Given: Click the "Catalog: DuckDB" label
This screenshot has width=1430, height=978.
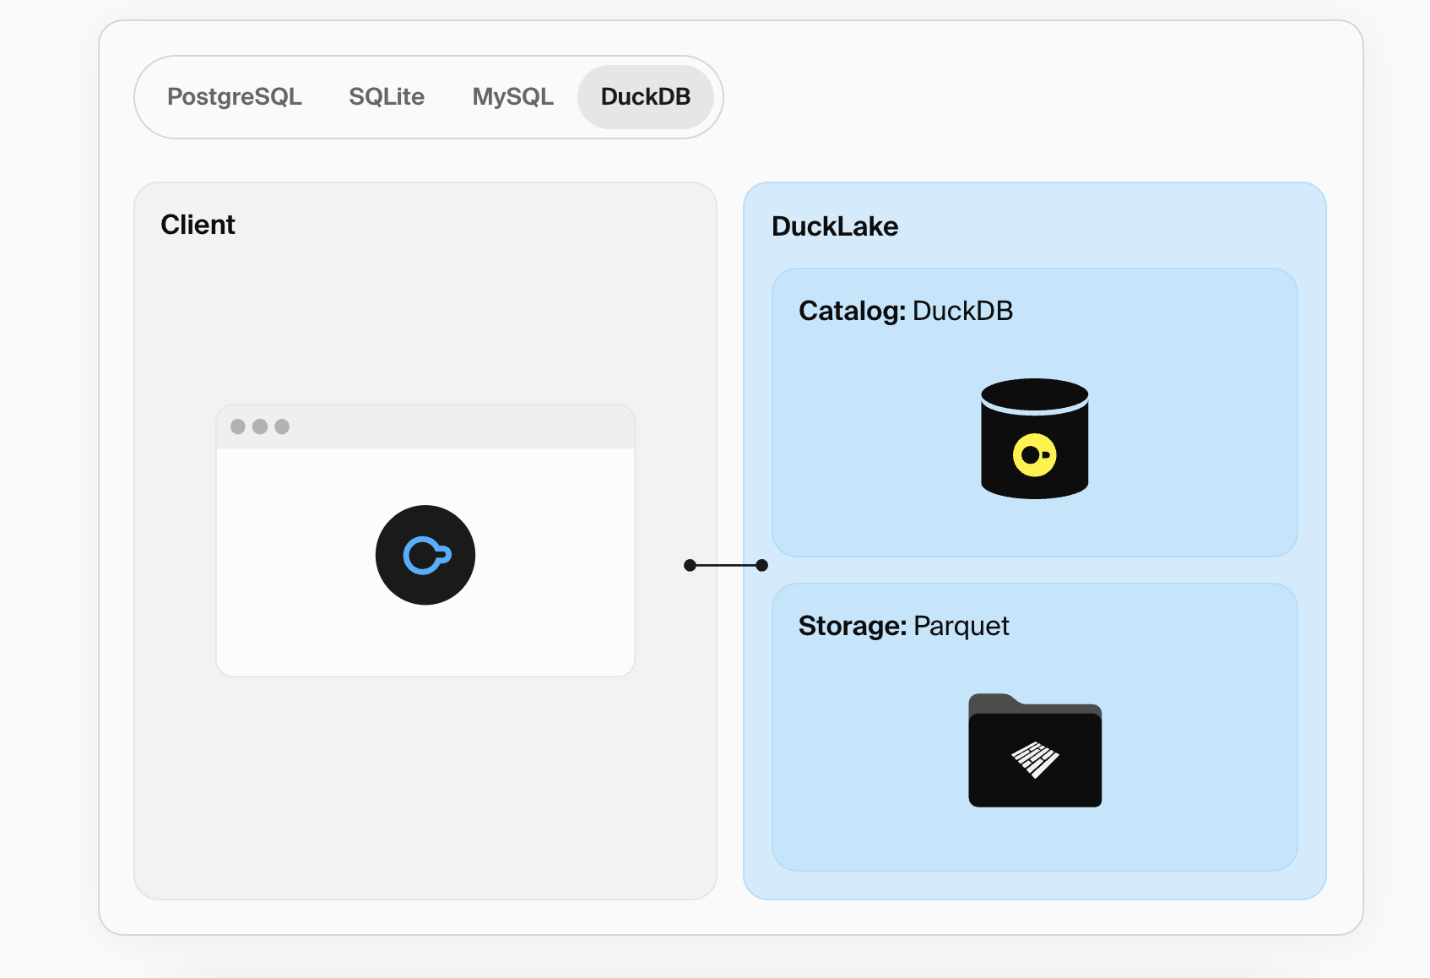Looking at the screenshot, I should [905, 311].
